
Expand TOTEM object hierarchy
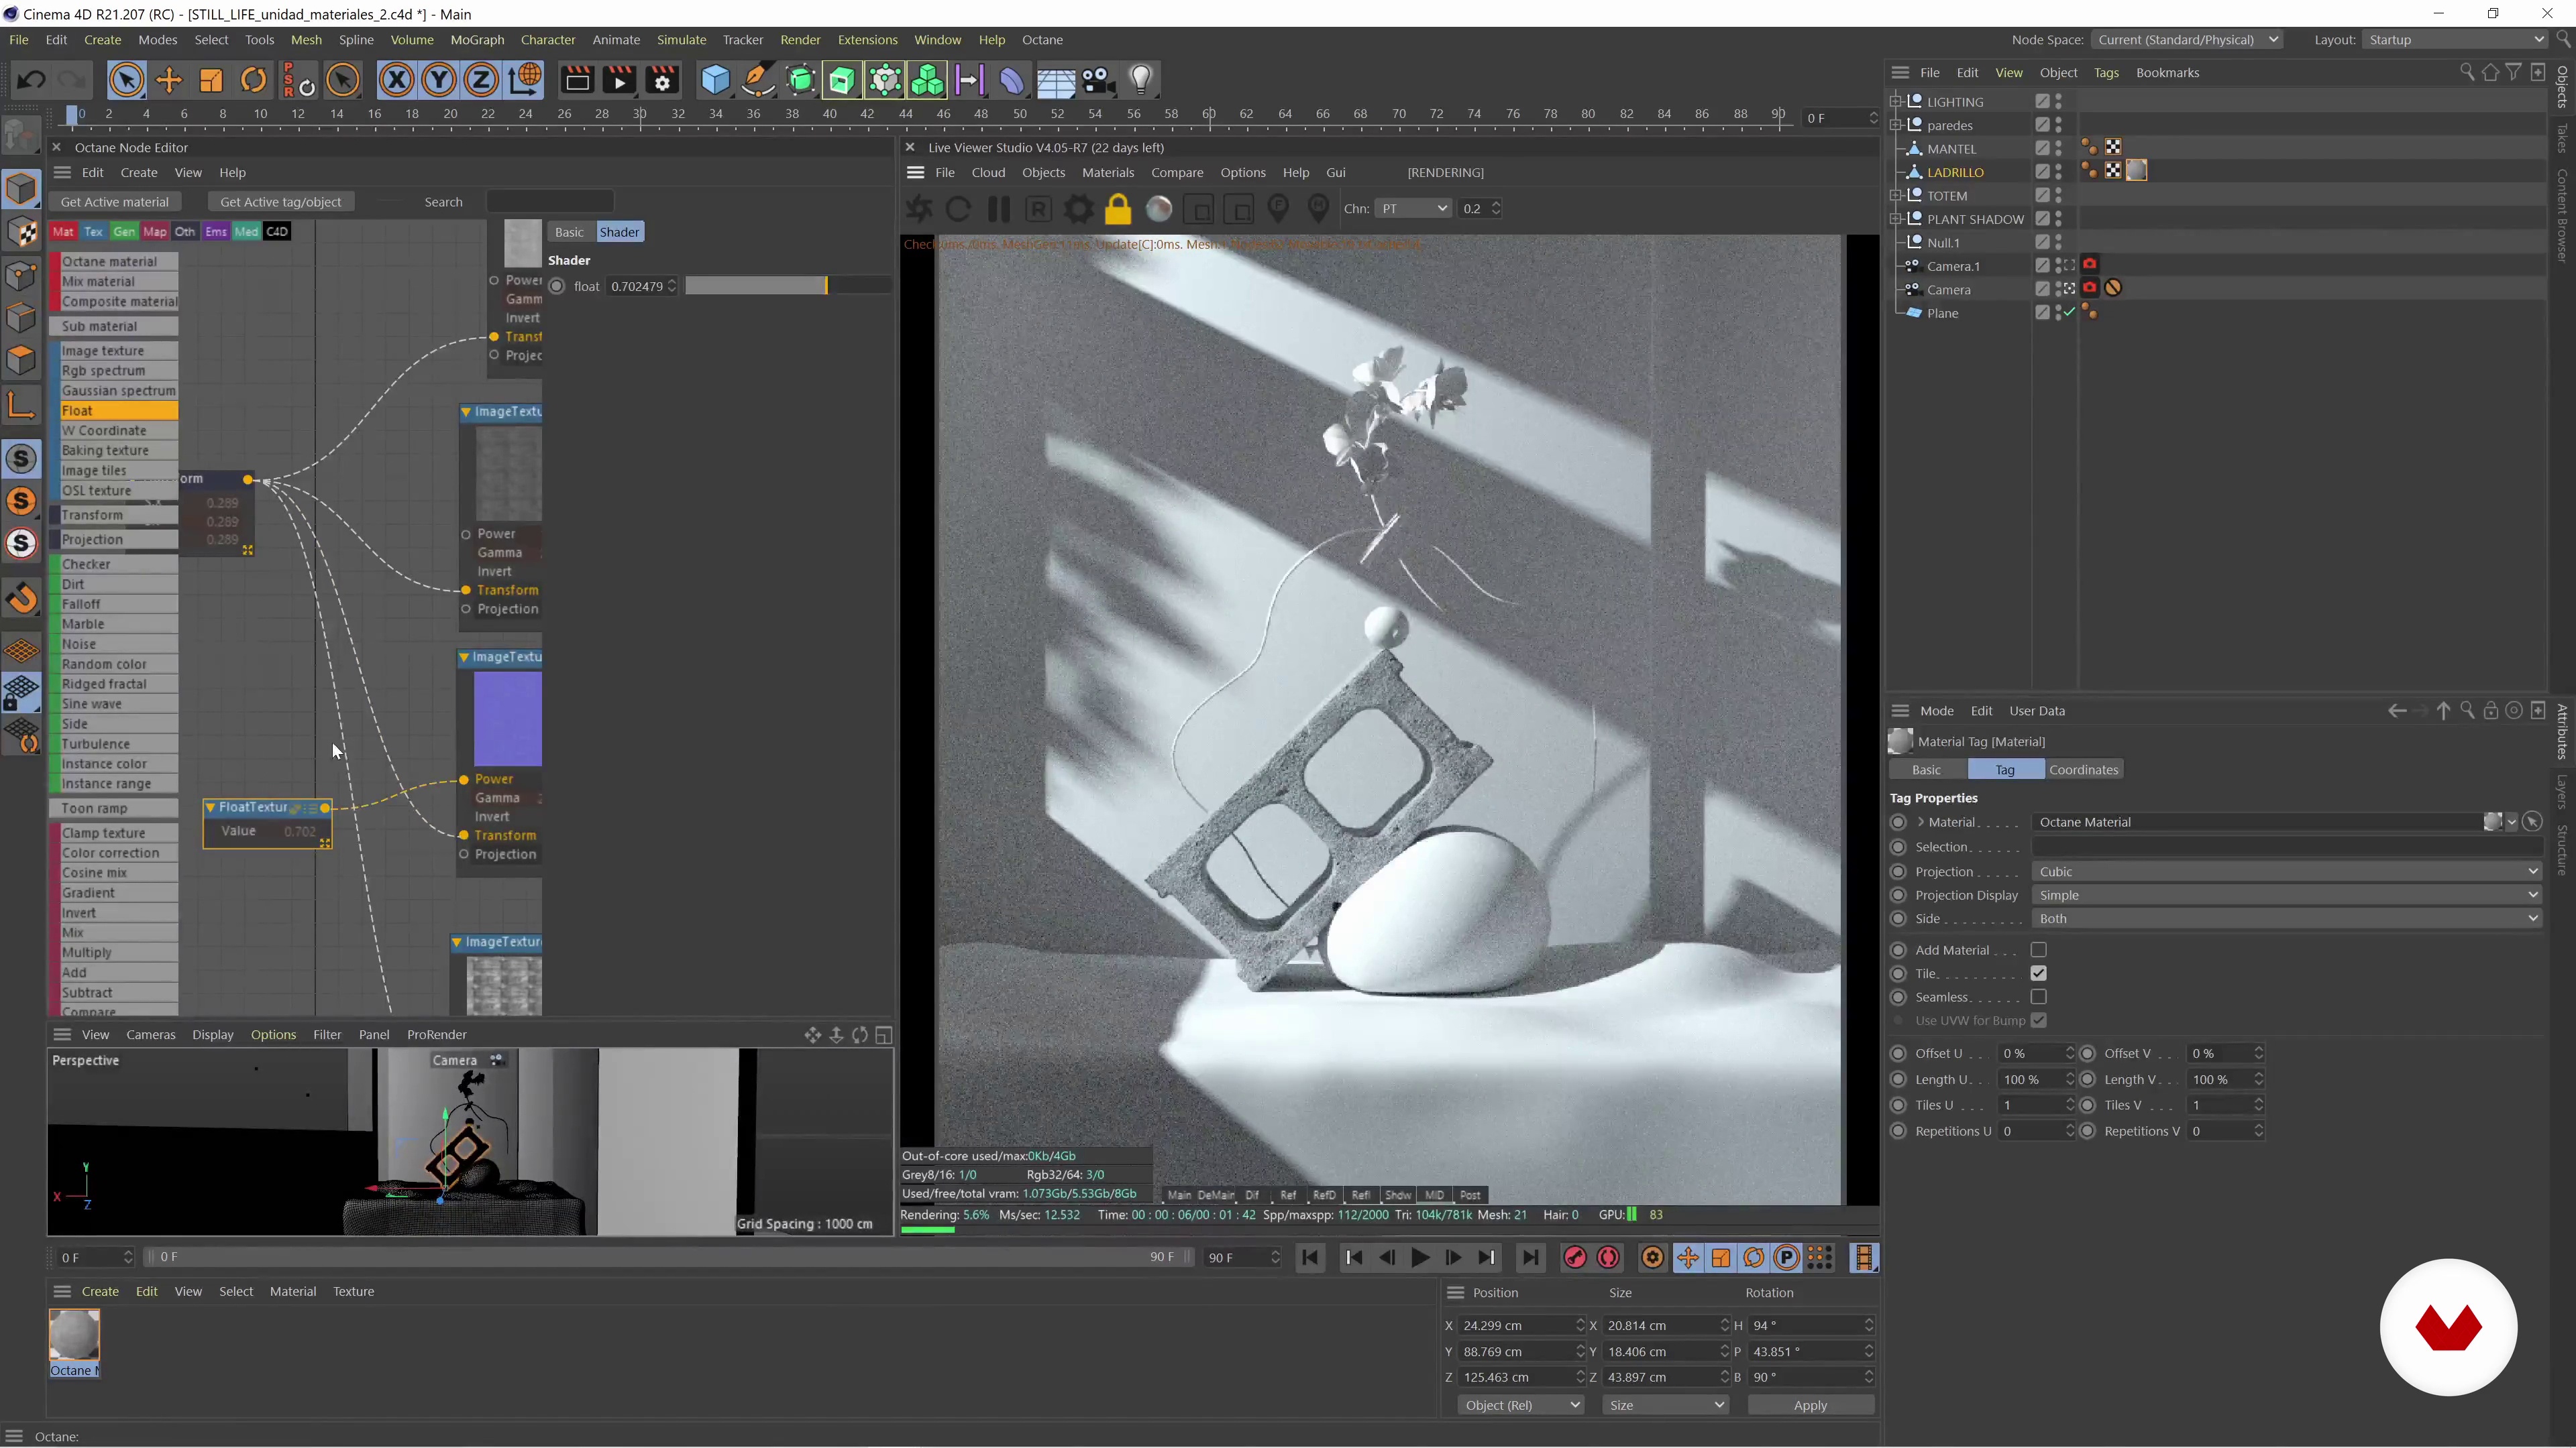click(x=1895, y=196)
